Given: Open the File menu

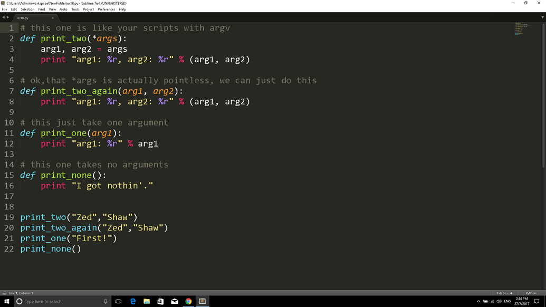Looking at the screenshot, I should click(4, 9).
